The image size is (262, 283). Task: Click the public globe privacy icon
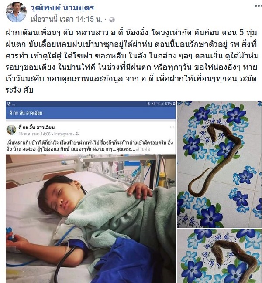coord(112,20)
